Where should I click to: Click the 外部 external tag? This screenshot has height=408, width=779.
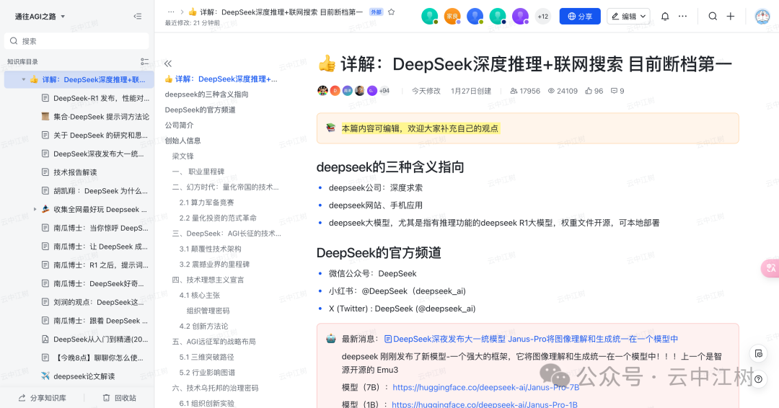click(376, 12)
